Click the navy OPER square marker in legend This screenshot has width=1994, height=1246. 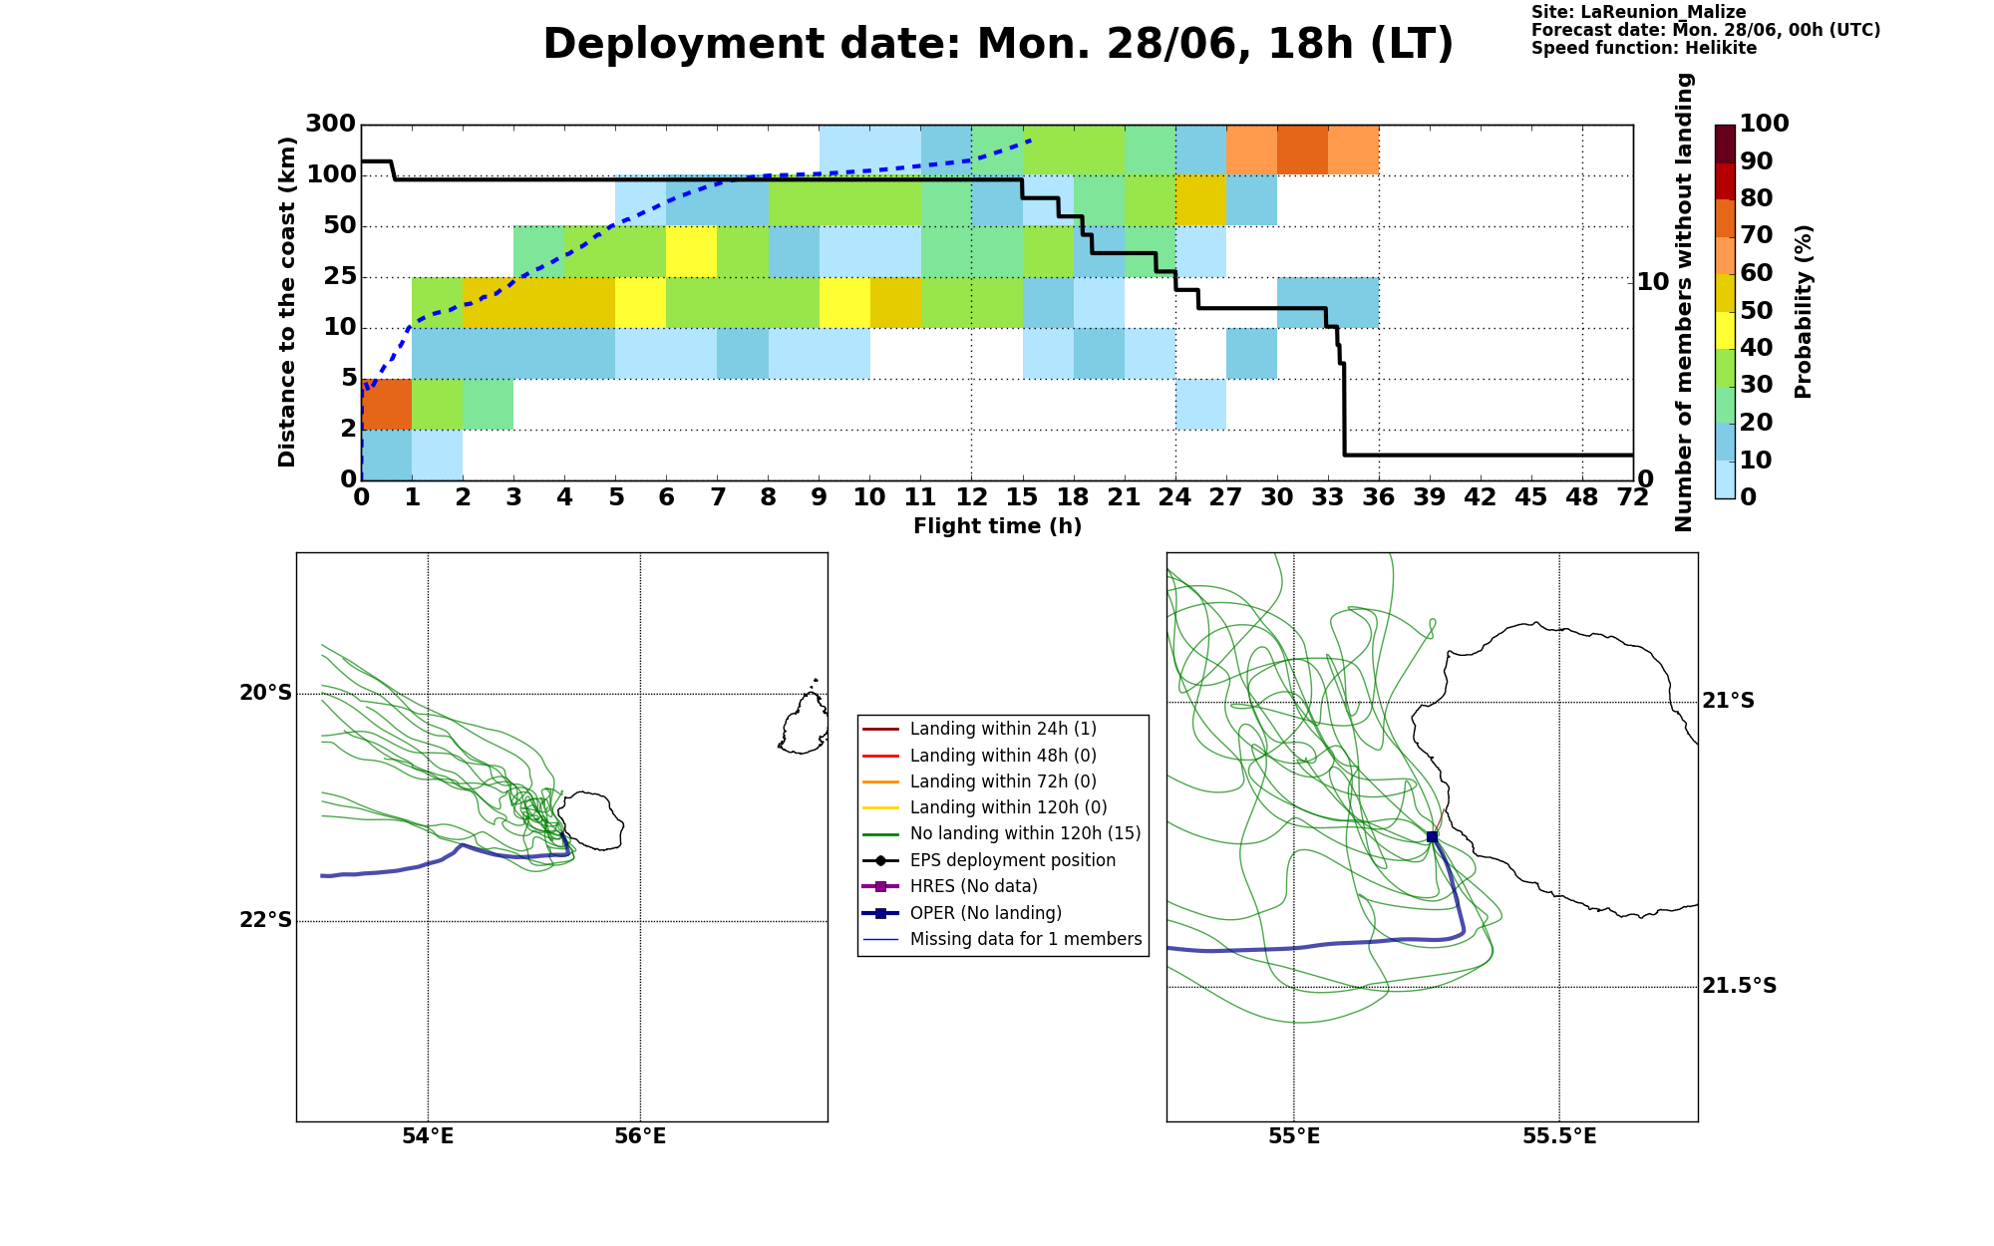pyautogui.click(x=880, y=913)
